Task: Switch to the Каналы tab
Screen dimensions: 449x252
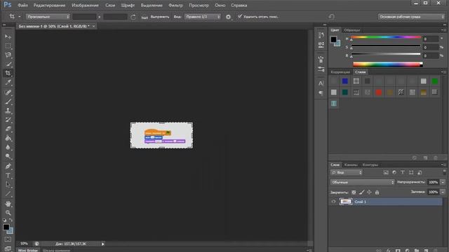Action: coord(351,165)
